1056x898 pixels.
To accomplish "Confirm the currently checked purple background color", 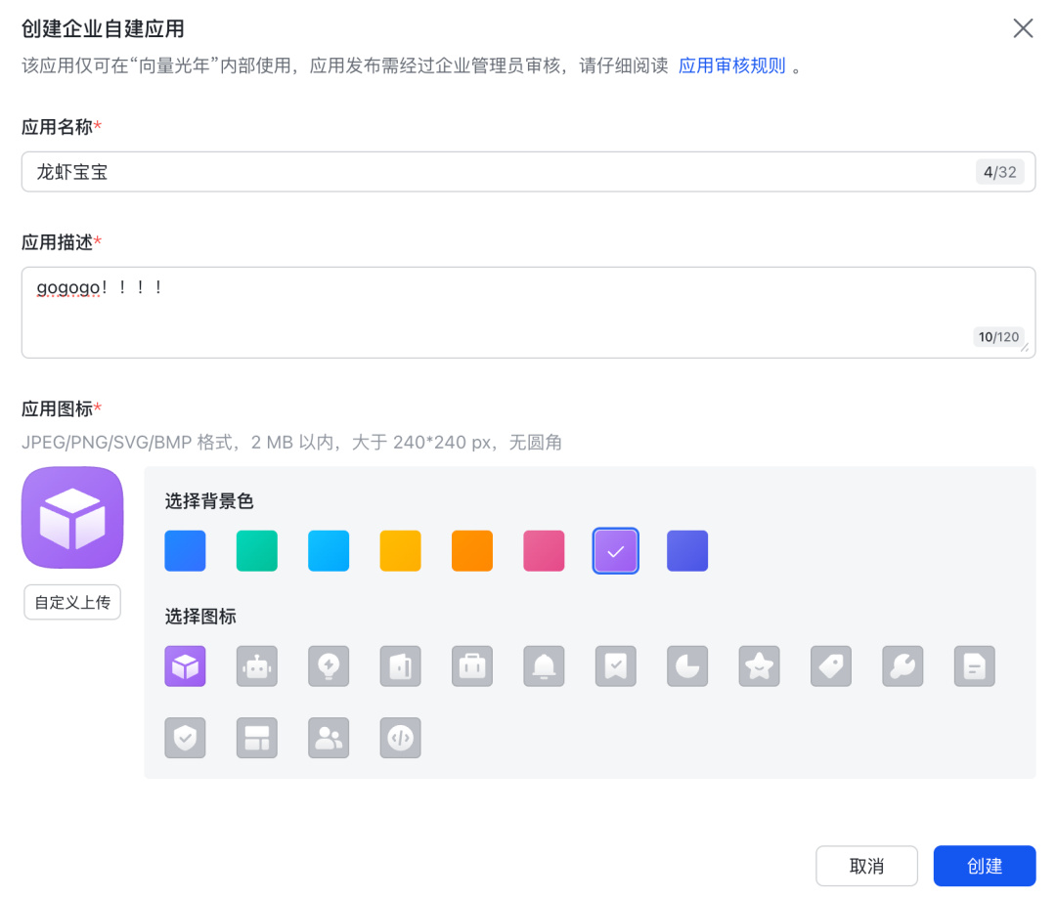I will click(x=615, y=550).
